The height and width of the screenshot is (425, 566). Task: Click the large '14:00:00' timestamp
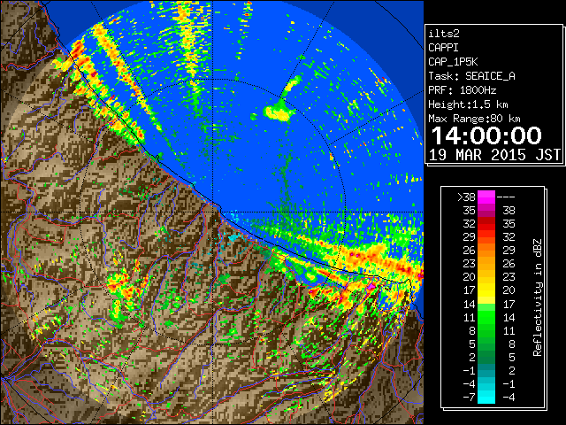pyautogui.click(x=486, y=135)
